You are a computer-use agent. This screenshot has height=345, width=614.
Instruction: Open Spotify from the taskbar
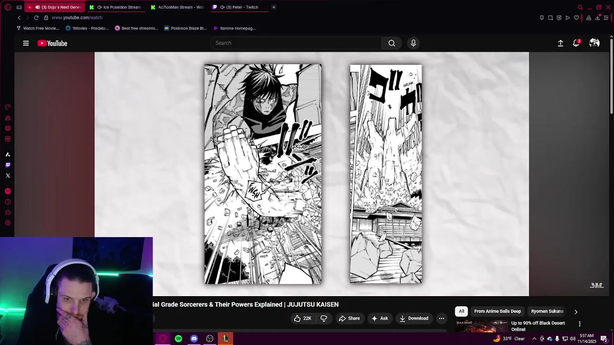[x=178, y=339]
